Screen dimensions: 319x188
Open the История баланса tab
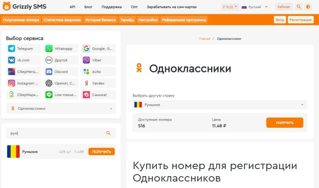pos(101,20)
